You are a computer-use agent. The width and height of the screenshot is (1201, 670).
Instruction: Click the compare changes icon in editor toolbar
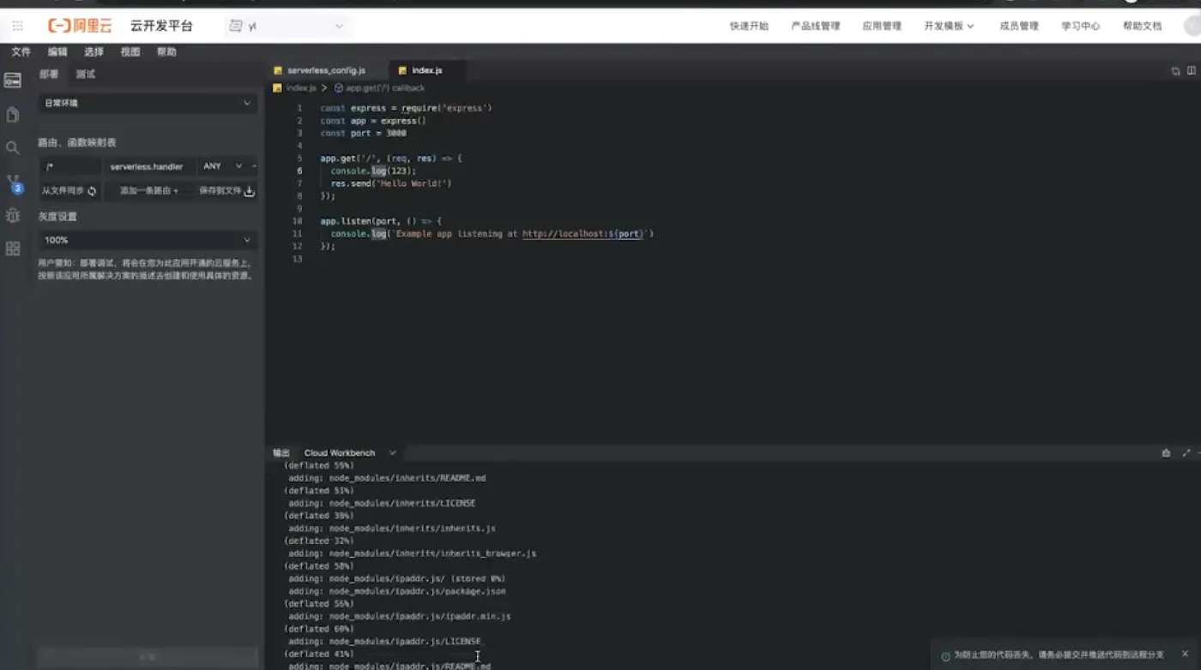(x=1175, y=71)
